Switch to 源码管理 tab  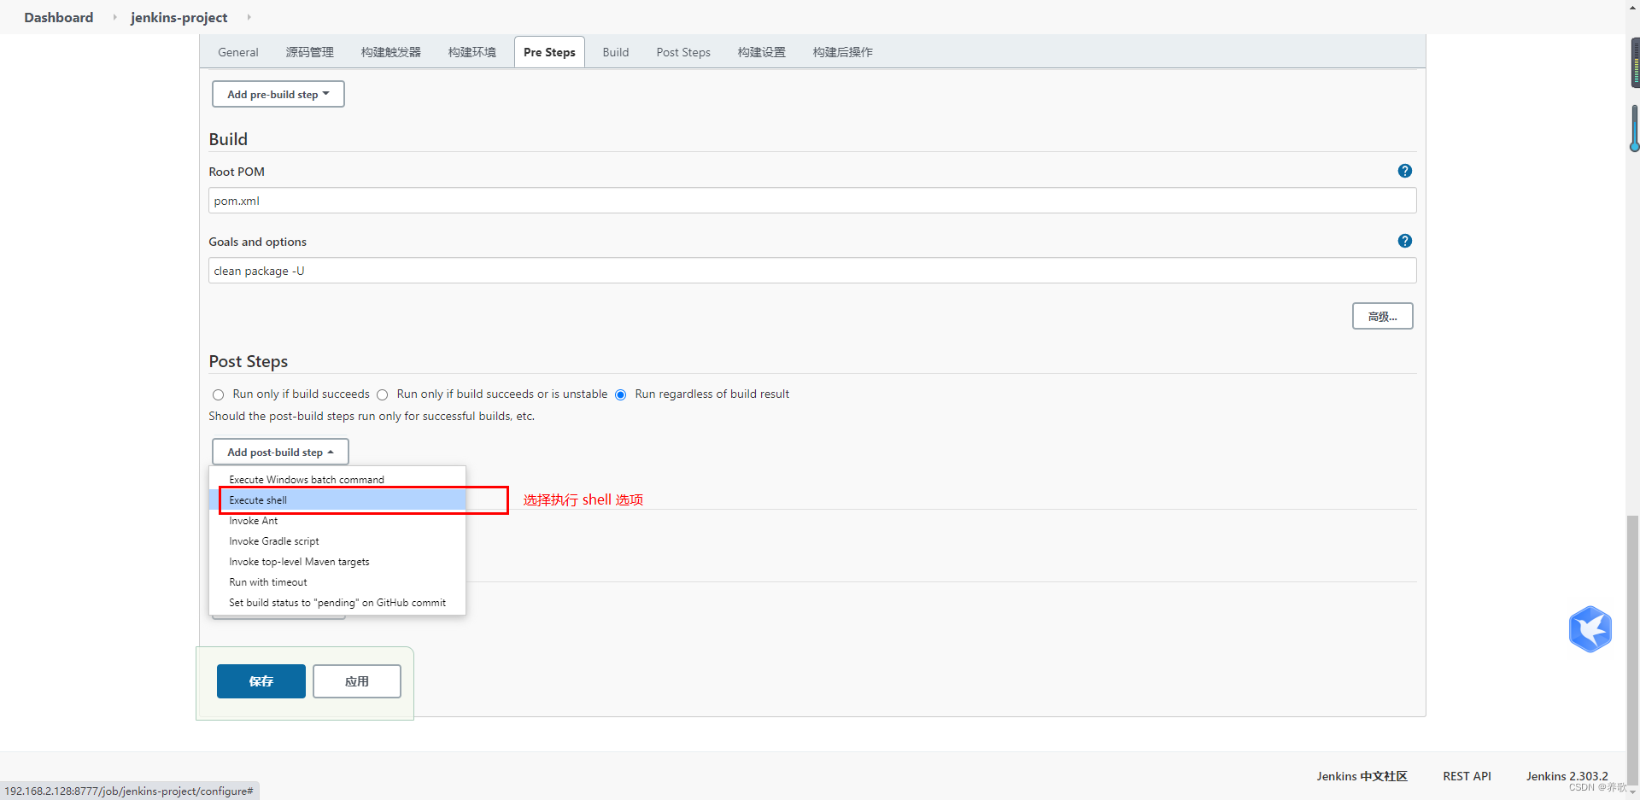(x=309, y=52)
